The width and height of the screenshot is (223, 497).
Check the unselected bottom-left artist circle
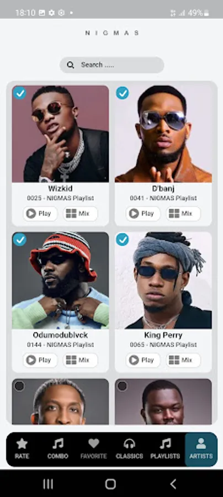(19, 386)
